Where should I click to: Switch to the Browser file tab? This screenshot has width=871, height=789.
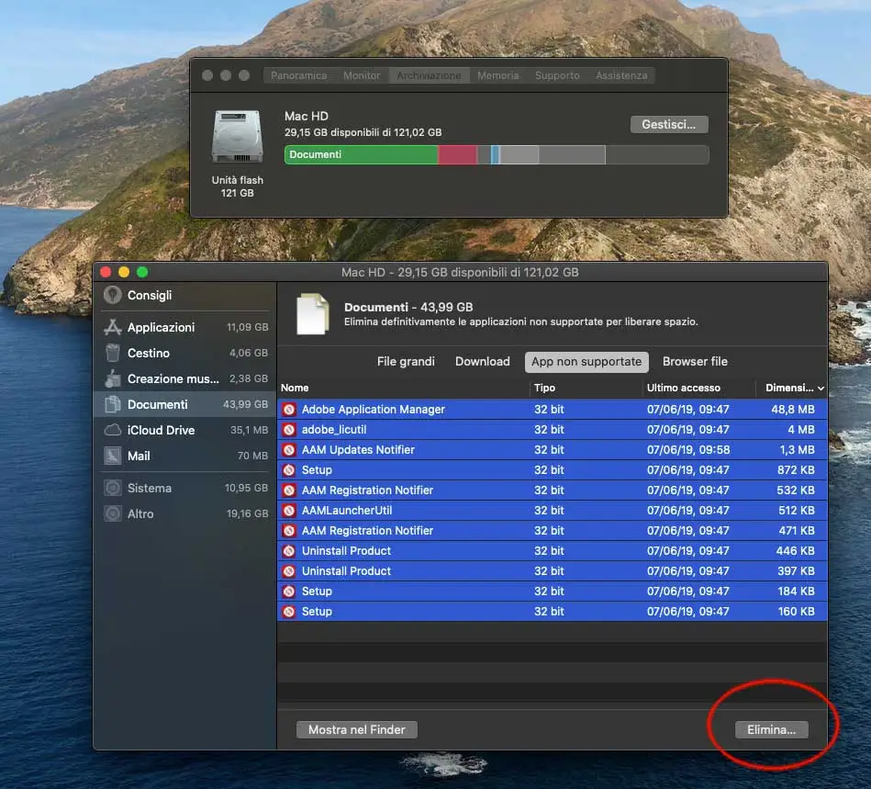tap(695, 361)
